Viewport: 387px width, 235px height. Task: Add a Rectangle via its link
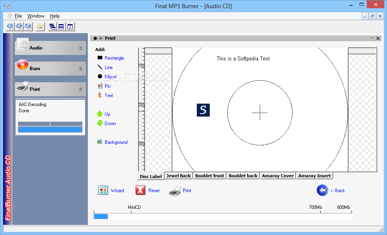pyautogui.click(x=114, y=58)
